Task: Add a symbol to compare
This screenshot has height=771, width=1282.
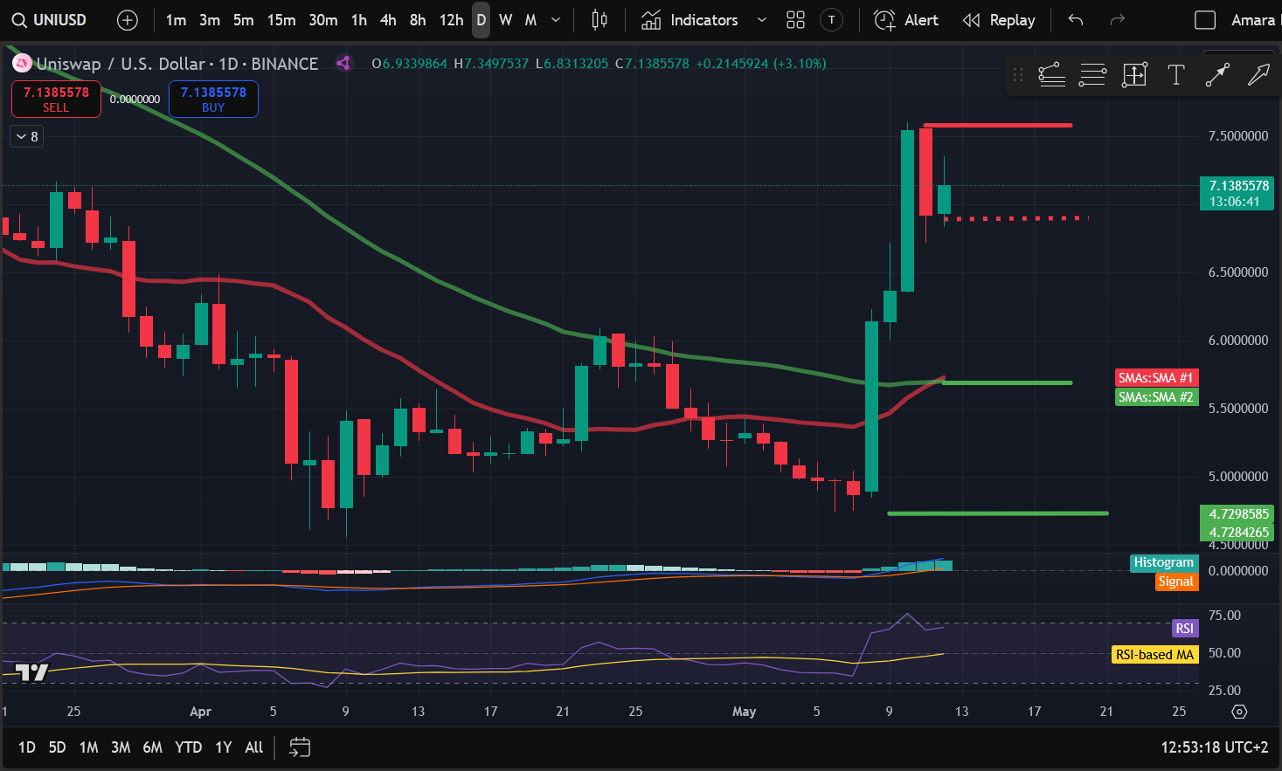Action: point(128,19)
